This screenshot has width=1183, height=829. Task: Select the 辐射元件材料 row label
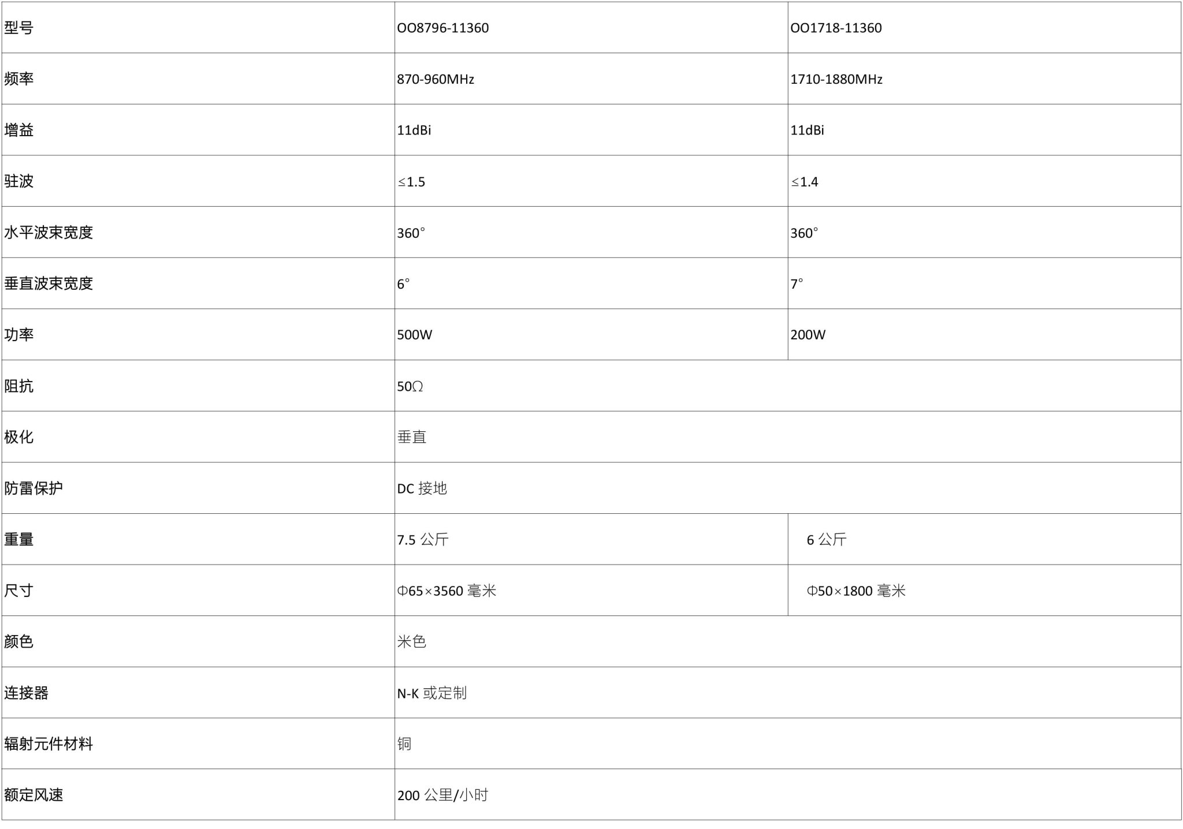[49, 744]
